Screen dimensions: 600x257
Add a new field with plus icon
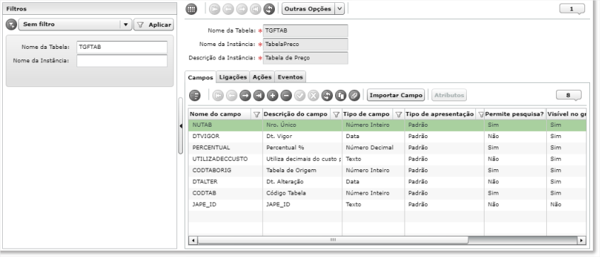point(273,96)
